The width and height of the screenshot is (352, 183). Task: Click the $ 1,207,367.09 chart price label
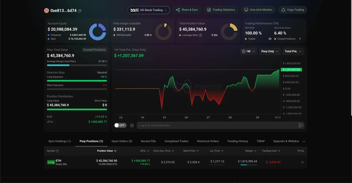pos(292,70)
